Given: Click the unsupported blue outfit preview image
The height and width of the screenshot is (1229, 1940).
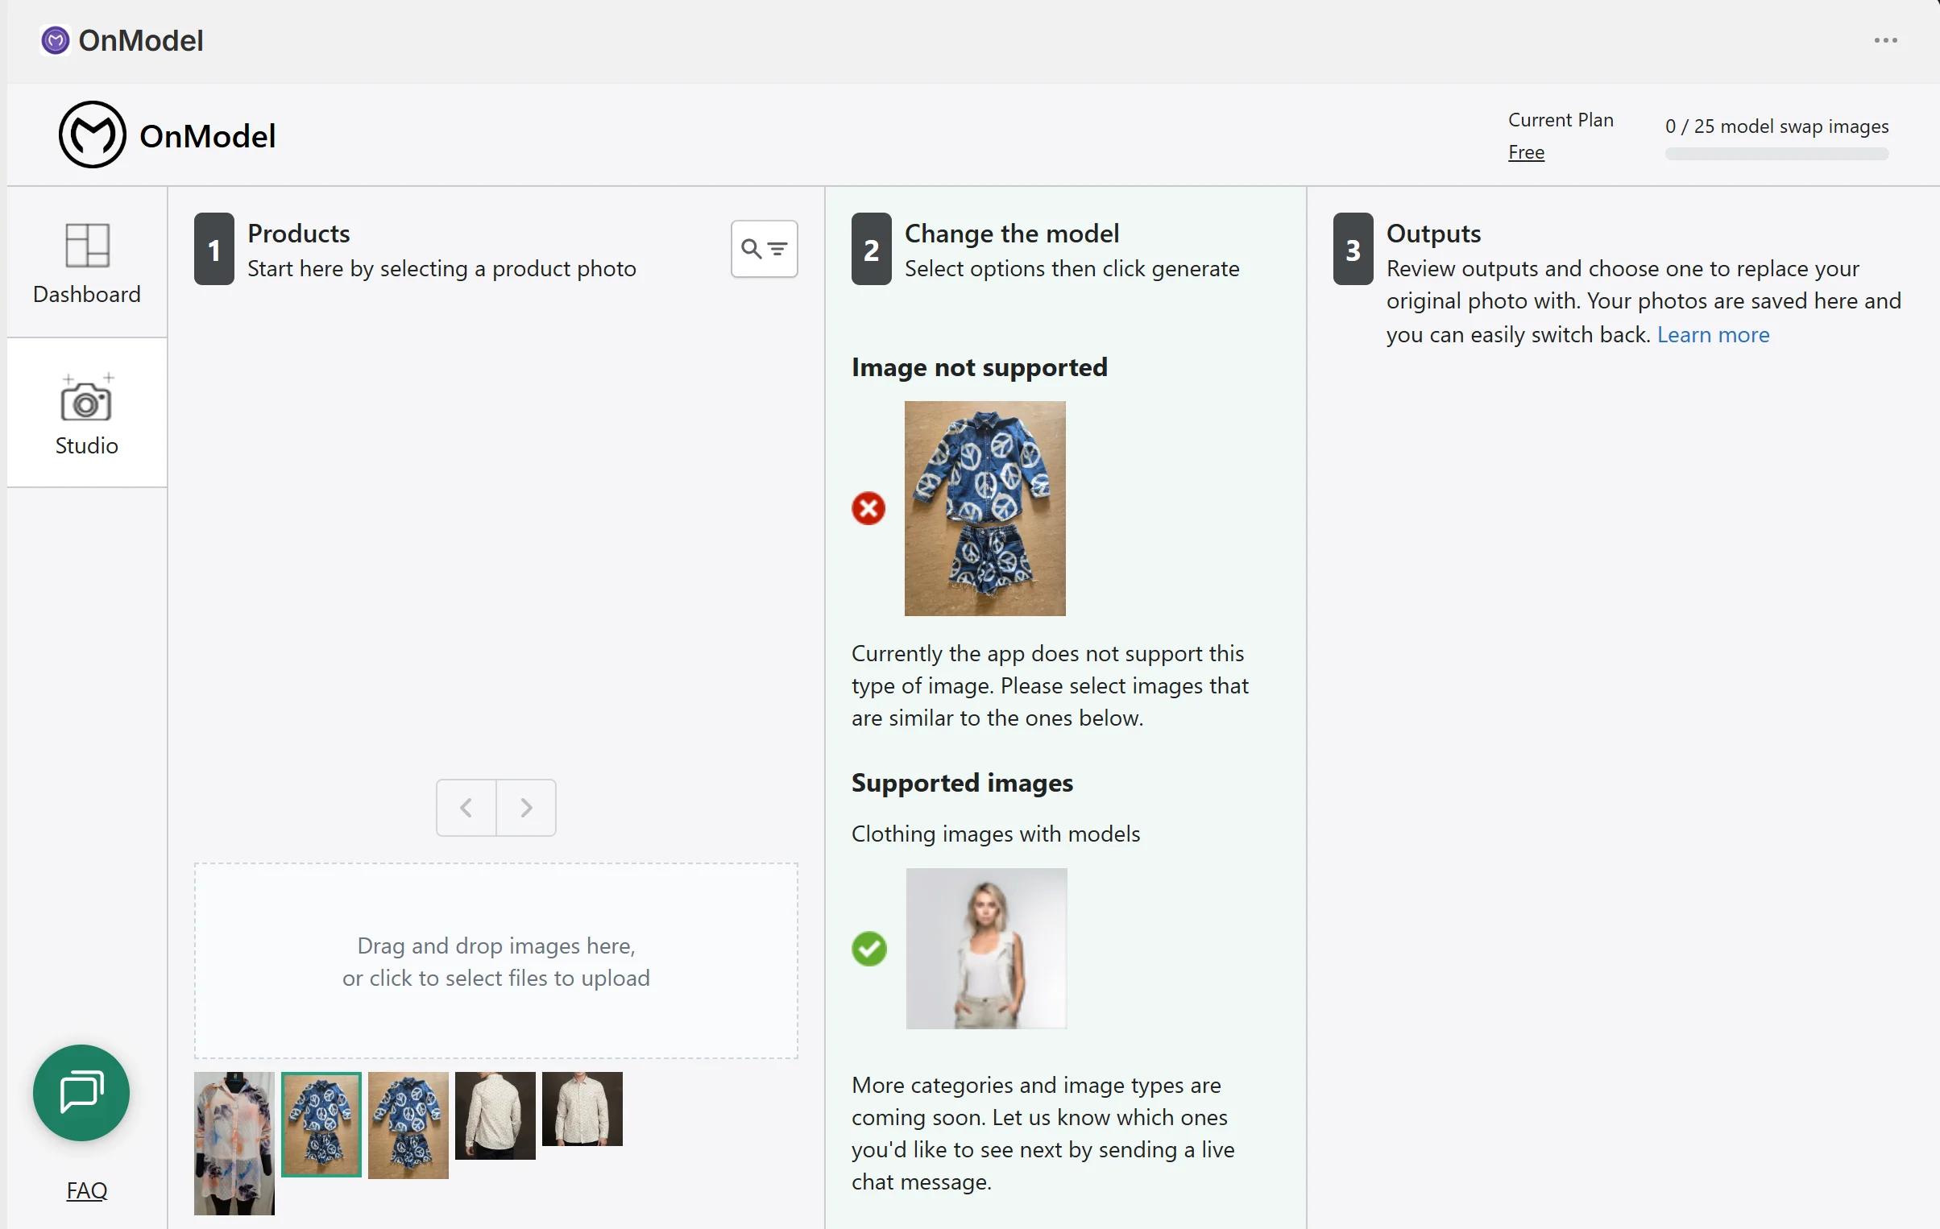Looking at the screenshot, I should point(985,508).
